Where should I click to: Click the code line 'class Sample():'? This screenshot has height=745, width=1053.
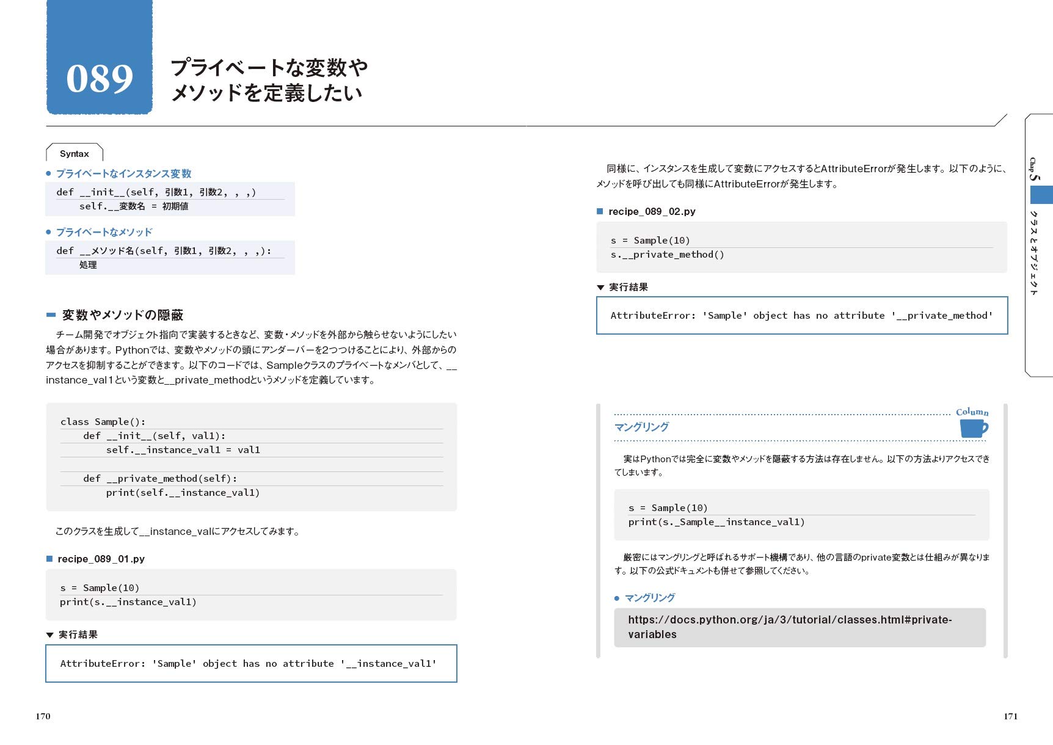[103, 422]
